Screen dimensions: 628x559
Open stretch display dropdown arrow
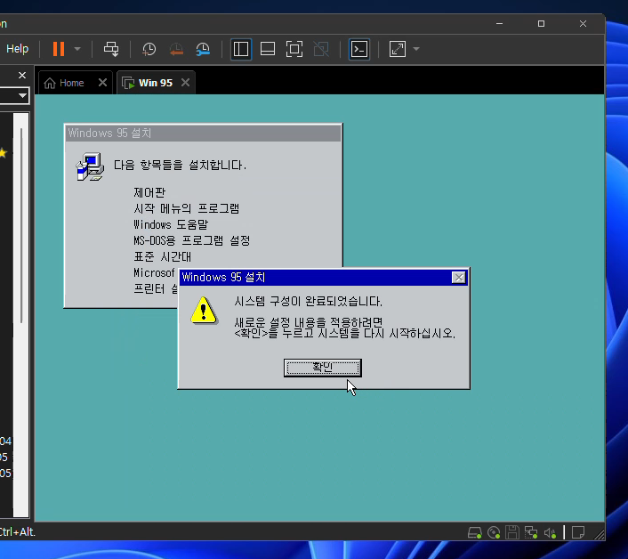coord(416,49)
